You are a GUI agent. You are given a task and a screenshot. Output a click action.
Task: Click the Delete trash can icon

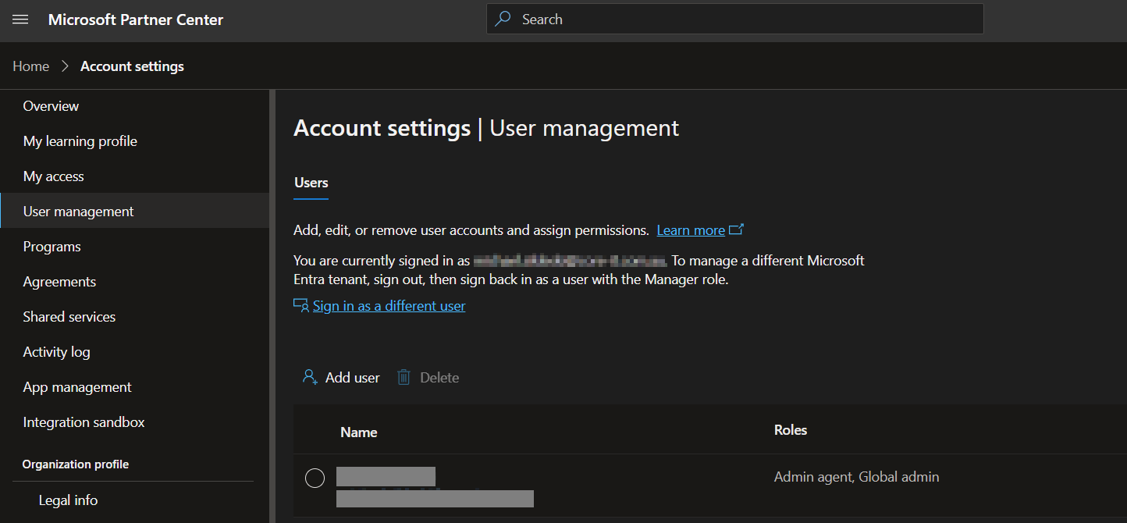point(404,377)
